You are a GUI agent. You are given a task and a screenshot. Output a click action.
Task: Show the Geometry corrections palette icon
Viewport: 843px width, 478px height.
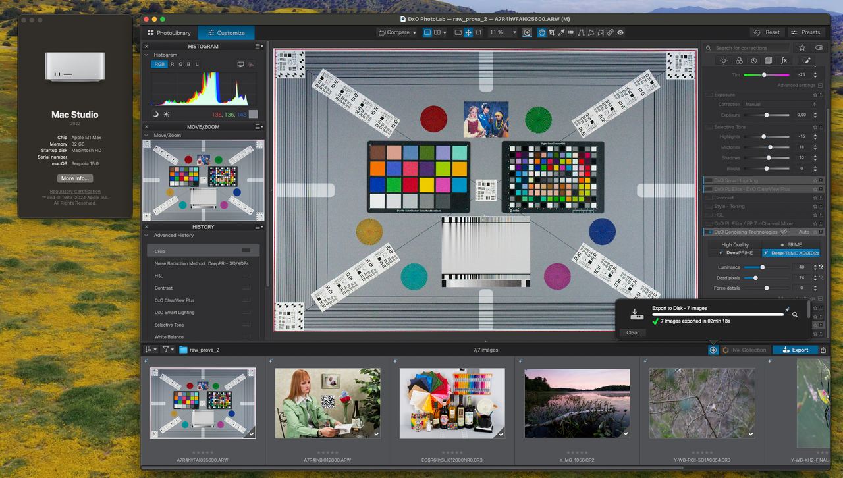pyautogui.click(x=769, y=61)
